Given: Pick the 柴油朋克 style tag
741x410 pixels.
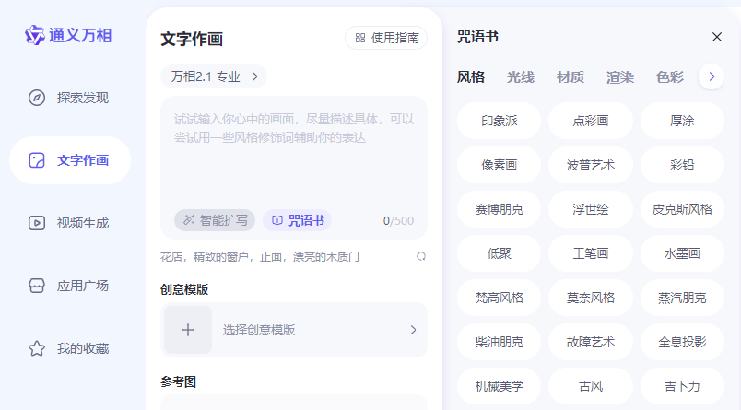Looking at the screenshot, I should click(499, 342).
